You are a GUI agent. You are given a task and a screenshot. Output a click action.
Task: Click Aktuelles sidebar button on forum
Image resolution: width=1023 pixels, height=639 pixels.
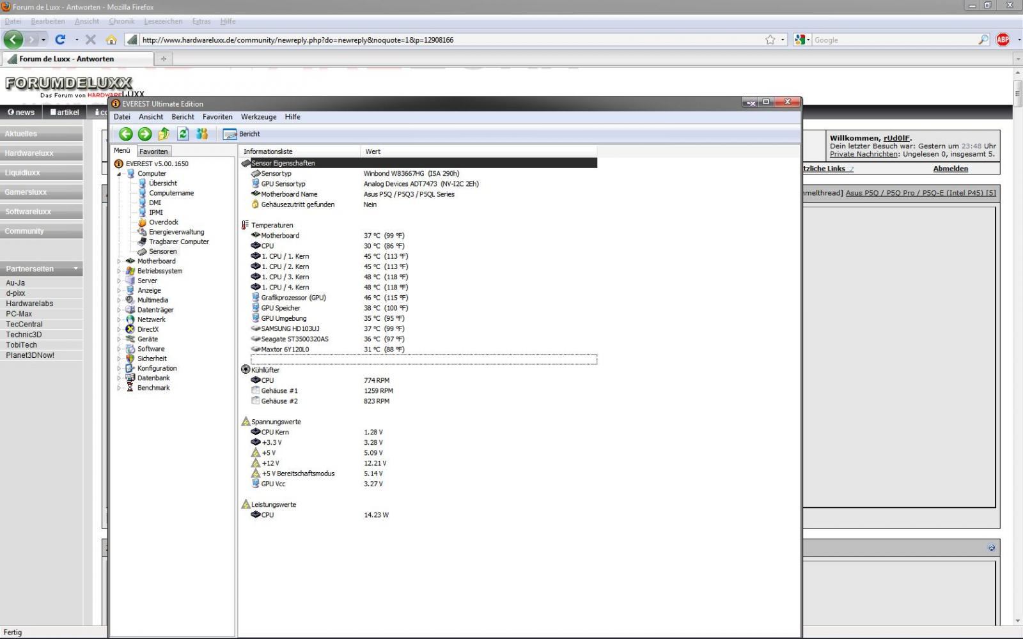click(x=41, y=134)
